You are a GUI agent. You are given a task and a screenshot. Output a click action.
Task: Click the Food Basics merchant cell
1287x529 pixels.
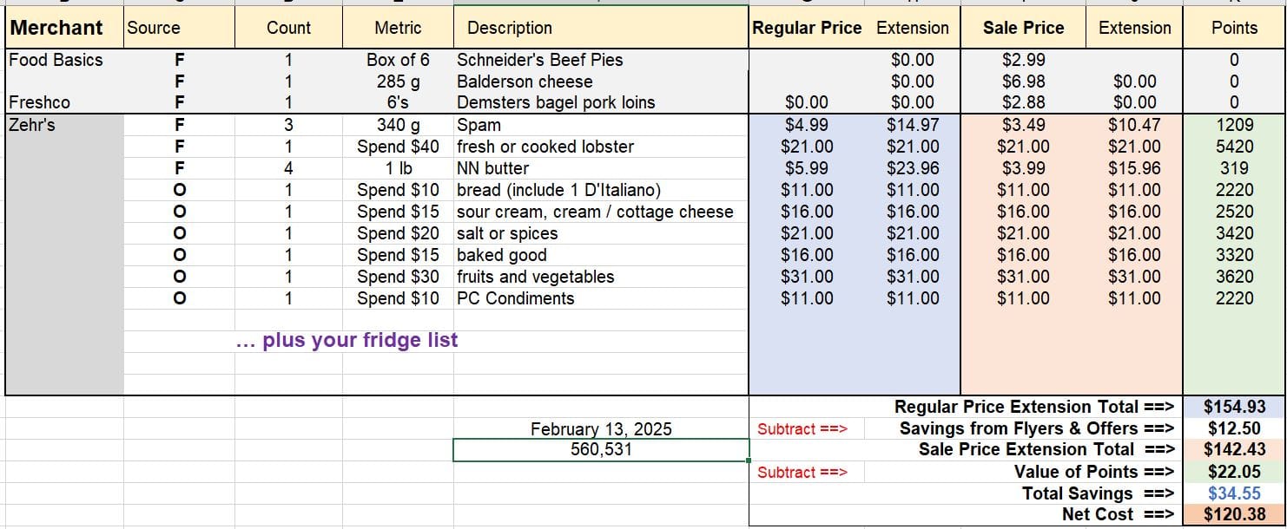pyautogui.click(x=64, y=60)
